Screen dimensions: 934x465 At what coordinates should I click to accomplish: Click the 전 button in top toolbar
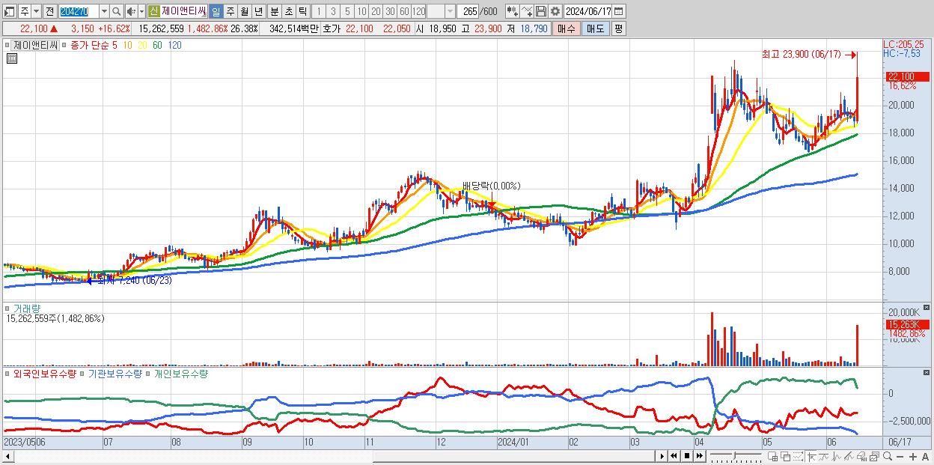tap(49, 12)
